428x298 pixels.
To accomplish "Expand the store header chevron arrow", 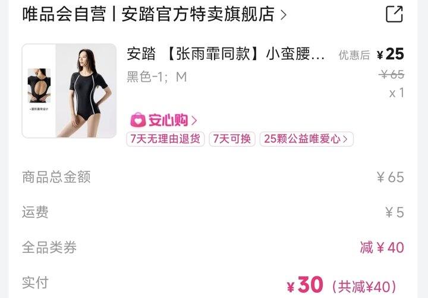I will tap(284, 15).
